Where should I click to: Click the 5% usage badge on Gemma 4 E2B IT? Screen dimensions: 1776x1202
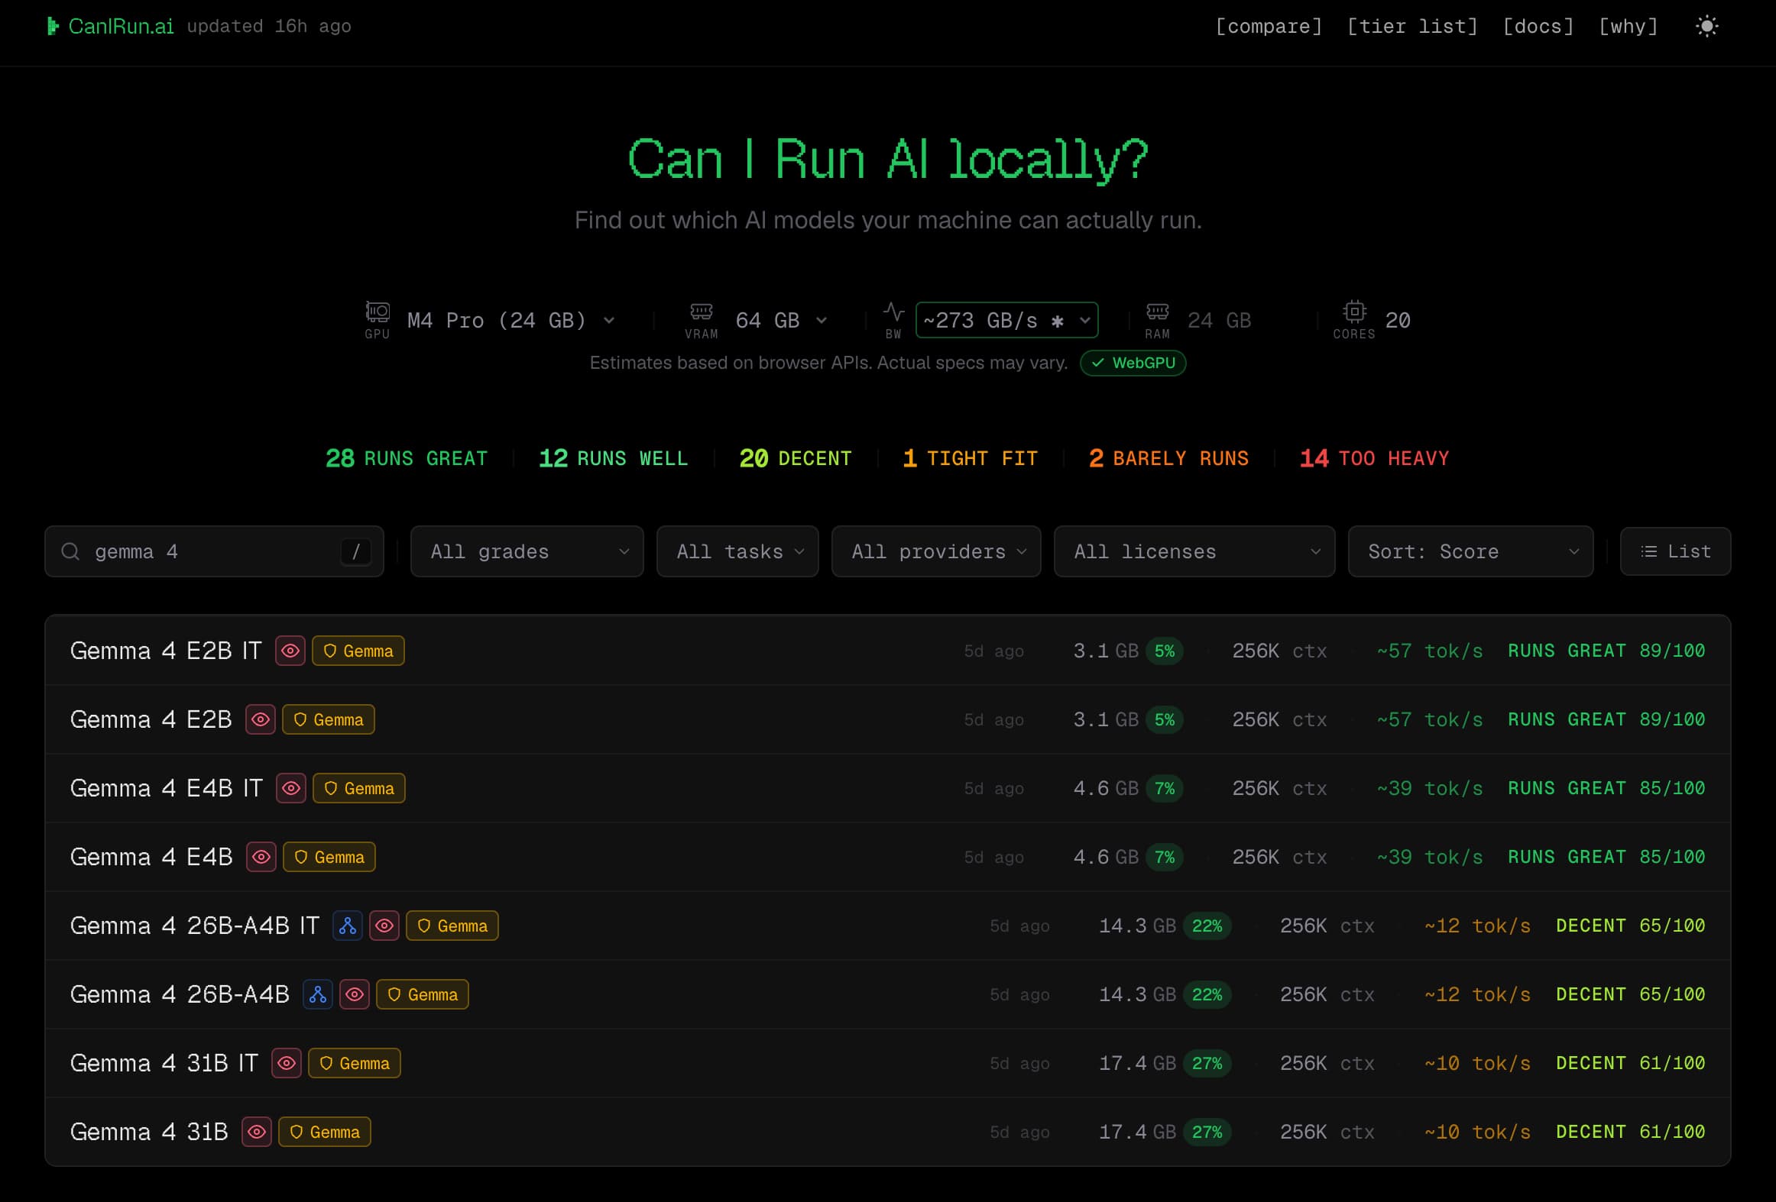pos(1165,651)
